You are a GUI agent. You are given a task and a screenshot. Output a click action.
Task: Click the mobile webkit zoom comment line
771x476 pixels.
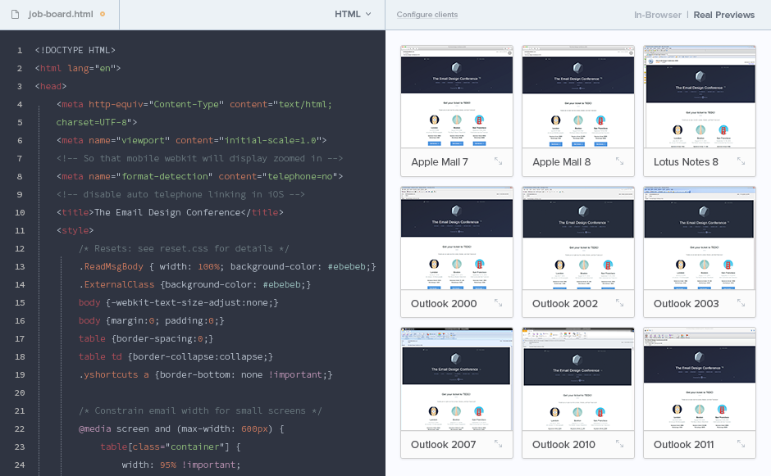click(x=199, y=158)
